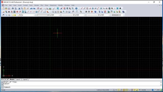Viewport: 163px width, 92px height.
Task: Open the layer manager icon
Action: (x=3, y=15)
